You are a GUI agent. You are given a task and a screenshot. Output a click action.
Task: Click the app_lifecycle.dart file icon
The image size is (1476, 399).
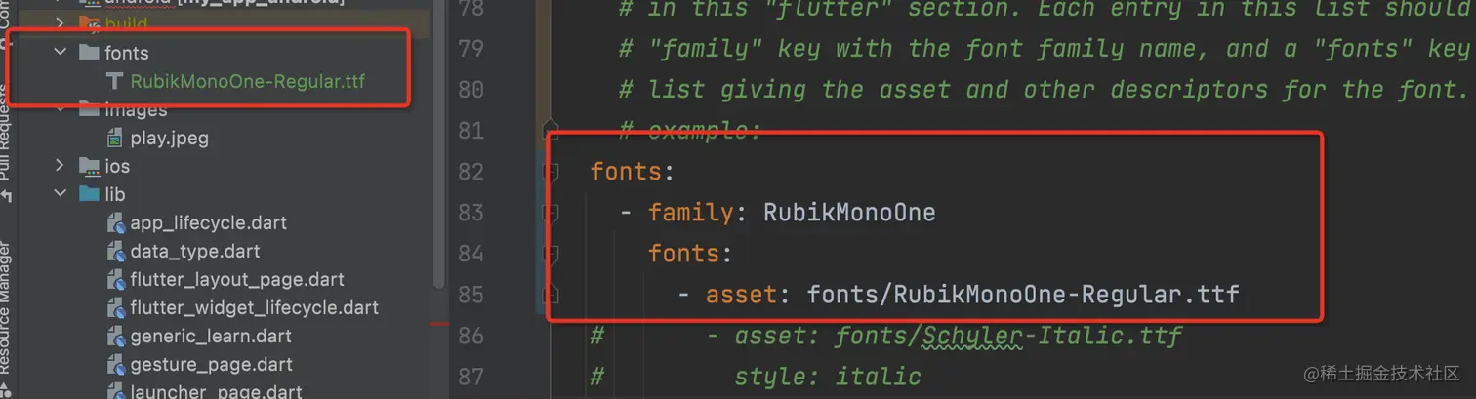[115, 223]
